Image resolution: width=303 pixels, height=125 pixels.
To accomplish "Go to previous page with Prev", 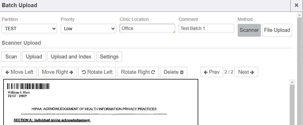I will 211,72.
